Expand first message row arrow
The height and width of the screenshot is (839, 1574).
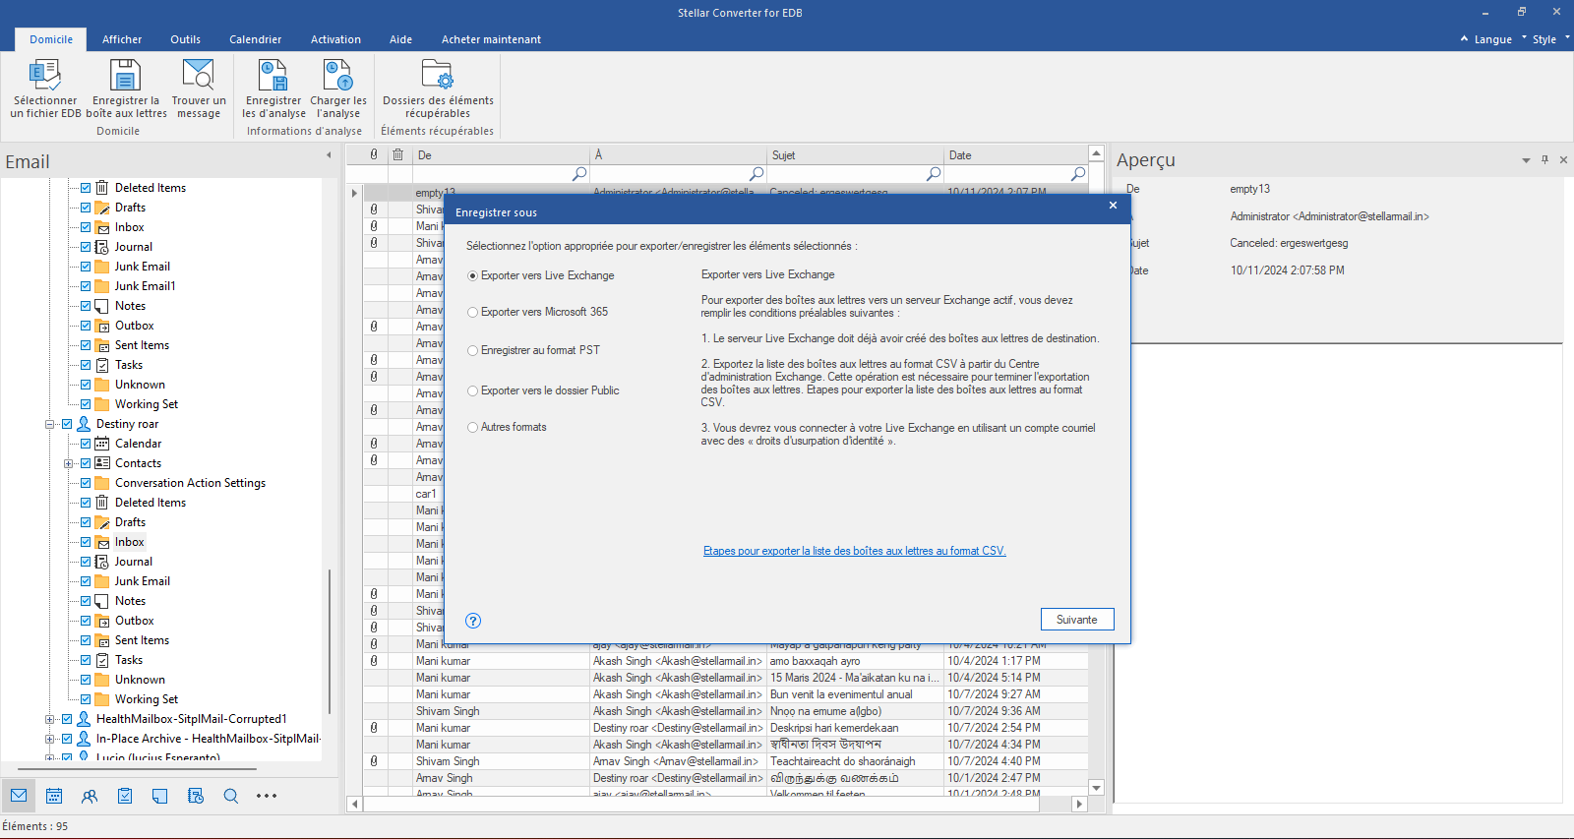coord(354,193)
